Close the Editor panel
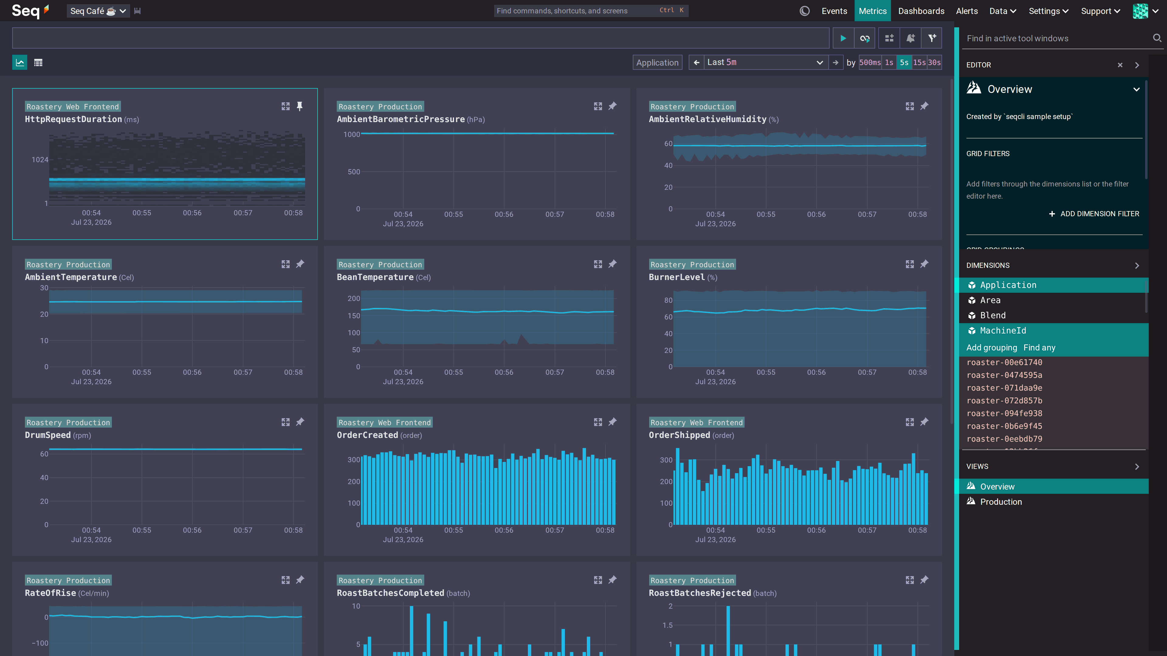Screen dimensions: 1167x656 1120,65
